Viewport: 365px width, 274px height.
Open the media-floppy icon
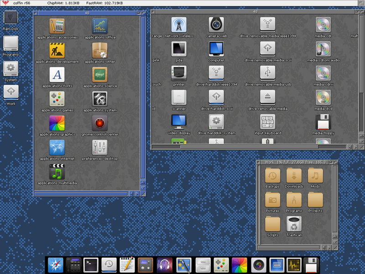point(323,122)
